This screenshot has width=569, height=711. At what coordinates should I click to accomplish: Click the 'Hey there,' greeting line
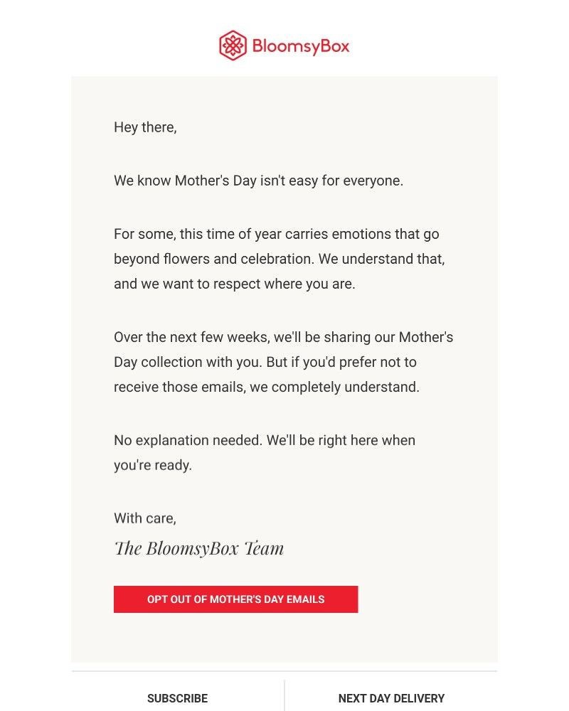pyautogui.click(x=145, y=127)
